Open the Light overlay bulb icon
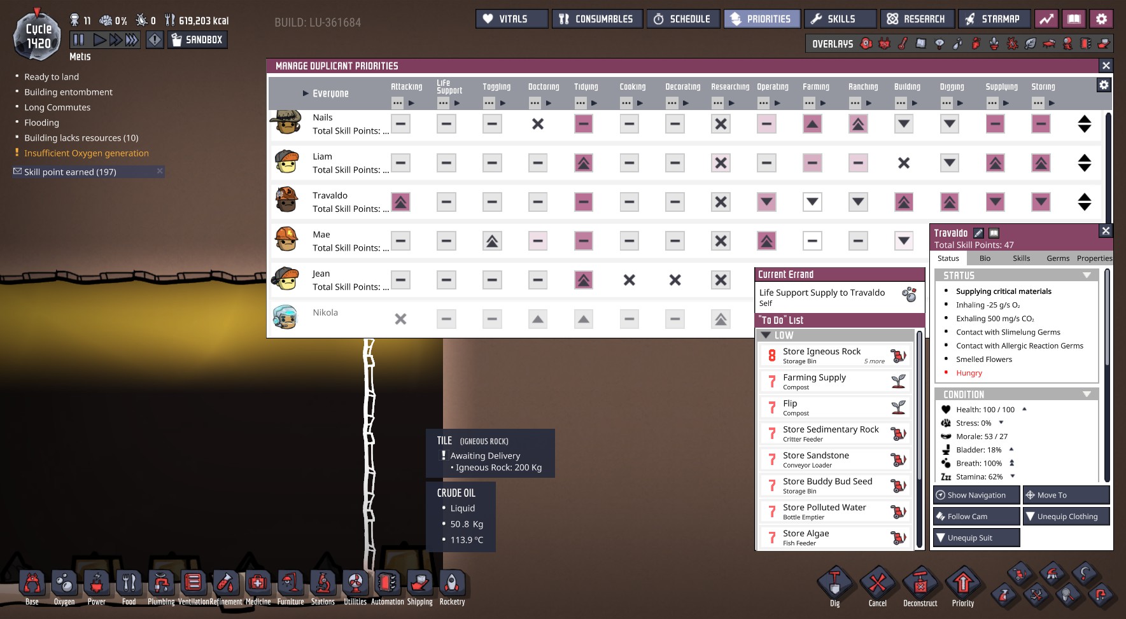 point(940,43)
